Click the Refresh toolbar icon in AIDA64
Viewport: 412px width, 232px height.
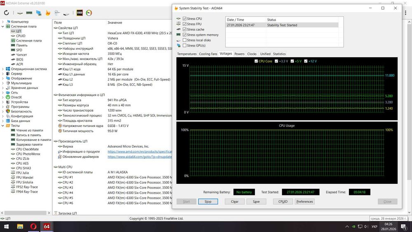pyautogui.click(x=6, y=13)
